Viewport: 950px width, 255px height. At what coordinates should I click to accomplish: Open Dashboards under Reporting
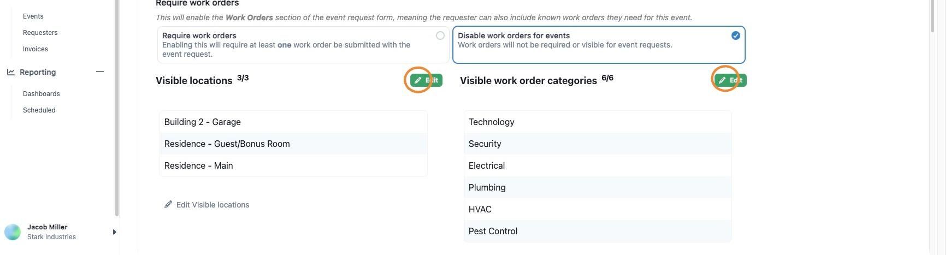point(42,94)
